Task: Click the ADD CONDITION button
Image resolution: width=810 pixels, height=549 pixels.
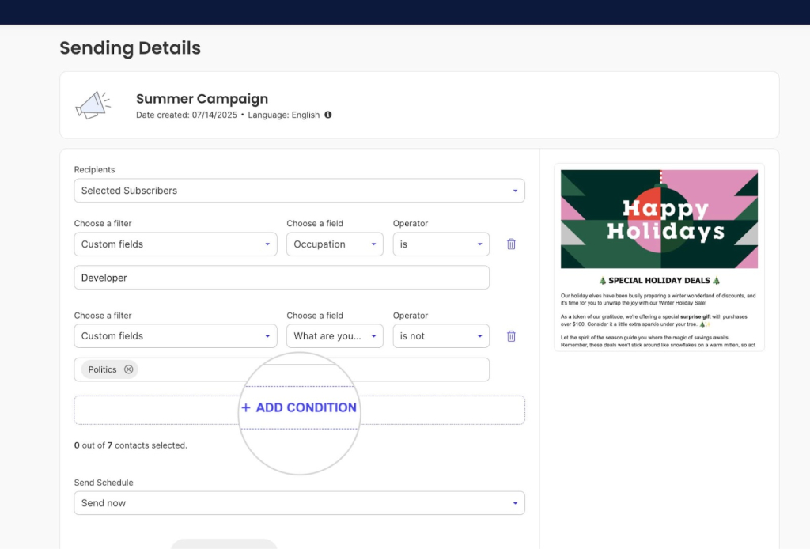Action: coord(299,407)
